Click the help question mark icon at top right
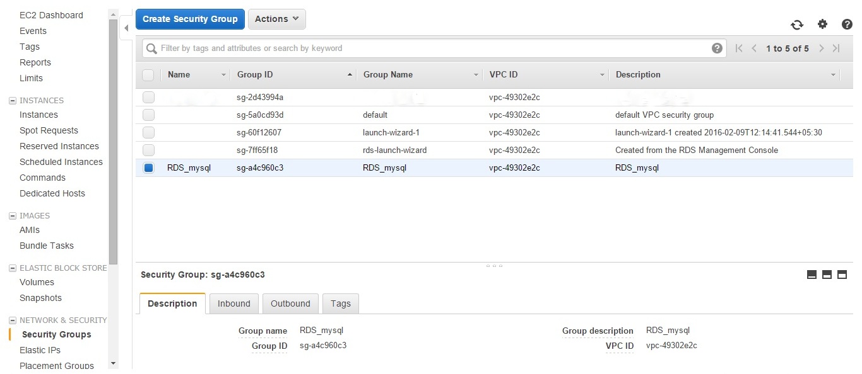Image resolution: width=862 pixels, height=374 pixels. click(x=847, y=25)
